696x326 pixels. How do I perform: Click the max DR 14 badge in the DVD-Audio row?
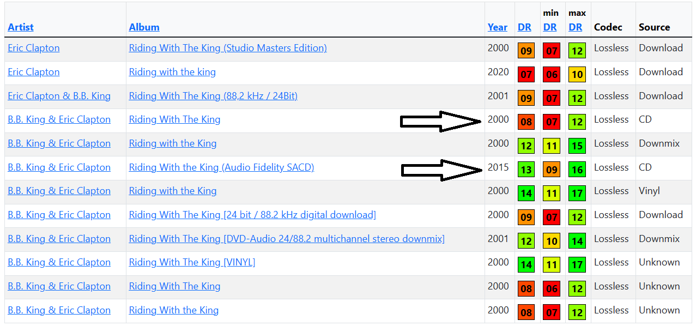pyautogui.click(x=577, y=241)
